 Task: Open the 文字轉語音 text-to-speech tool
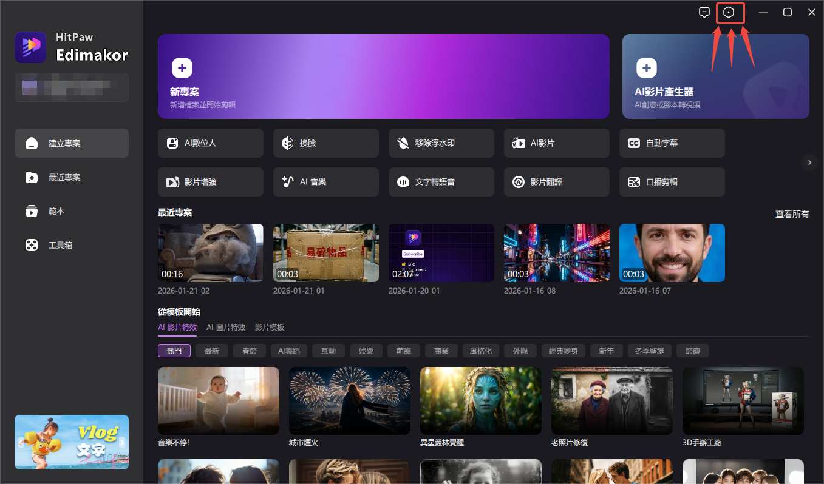[x=441, y=182]
